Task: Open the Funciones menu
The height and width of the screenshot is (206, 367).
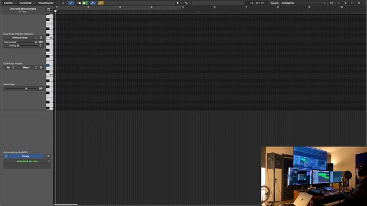Action: 25,3
